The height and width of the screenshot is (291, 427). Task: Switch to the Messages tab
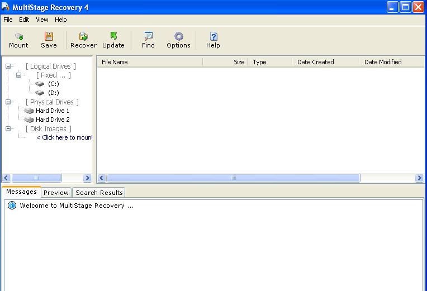21,192
